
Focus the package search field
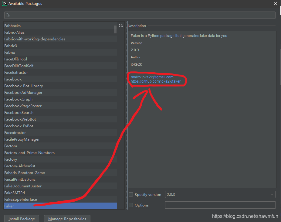pos(140,15)
